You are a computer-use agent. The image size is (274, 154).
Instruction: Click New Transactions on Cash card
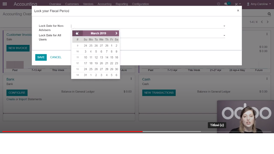point(159,93)
